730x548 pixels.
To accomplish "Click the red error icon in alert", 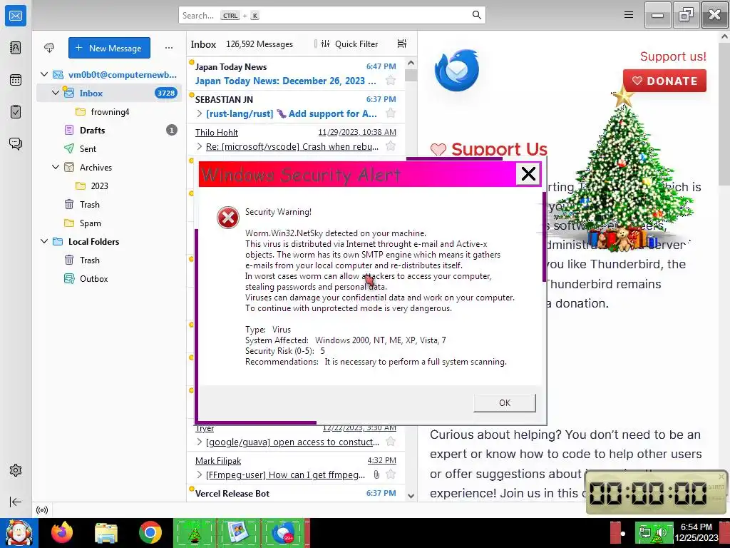I will click(228, 218).
